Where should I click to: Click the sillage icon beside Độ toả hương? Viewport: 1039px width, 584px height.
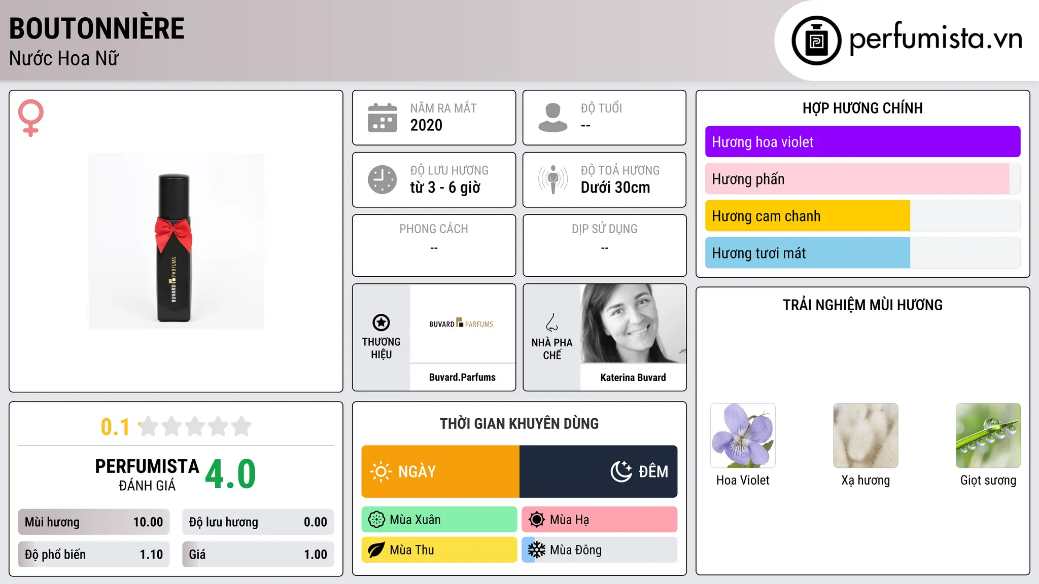[553, 179]
